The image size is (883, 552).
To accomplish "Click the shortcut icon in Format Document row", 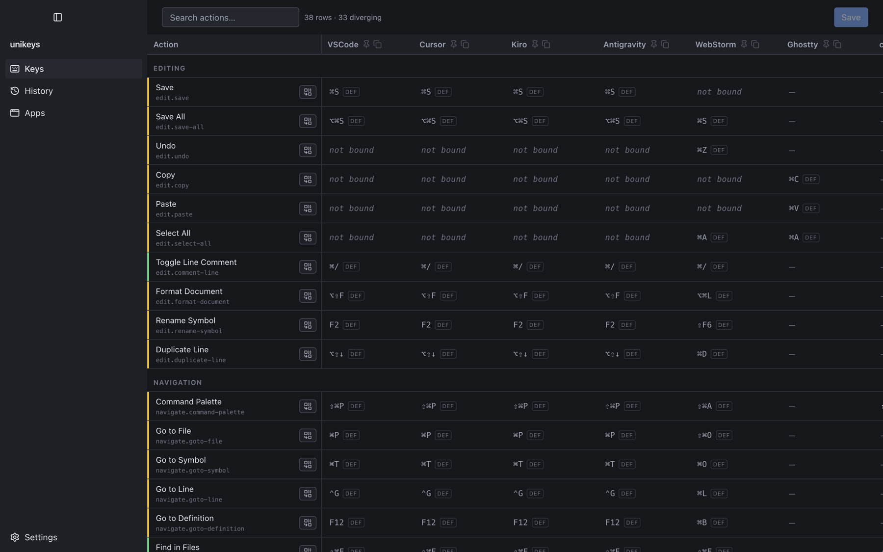I will pos(308,295).
